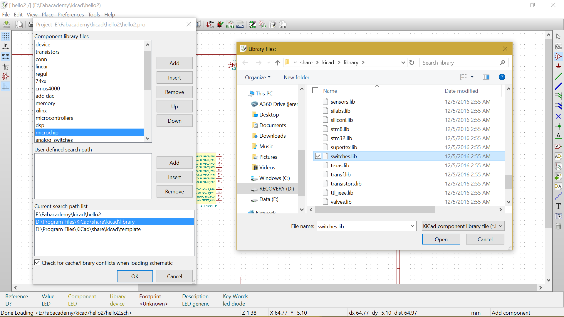Open the view options dropdown arrow
This screenshot has width=564, height=317.
click(x=472, y=77)
